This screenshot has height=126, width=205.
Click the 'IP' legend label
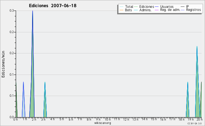[x=188, y=6]
